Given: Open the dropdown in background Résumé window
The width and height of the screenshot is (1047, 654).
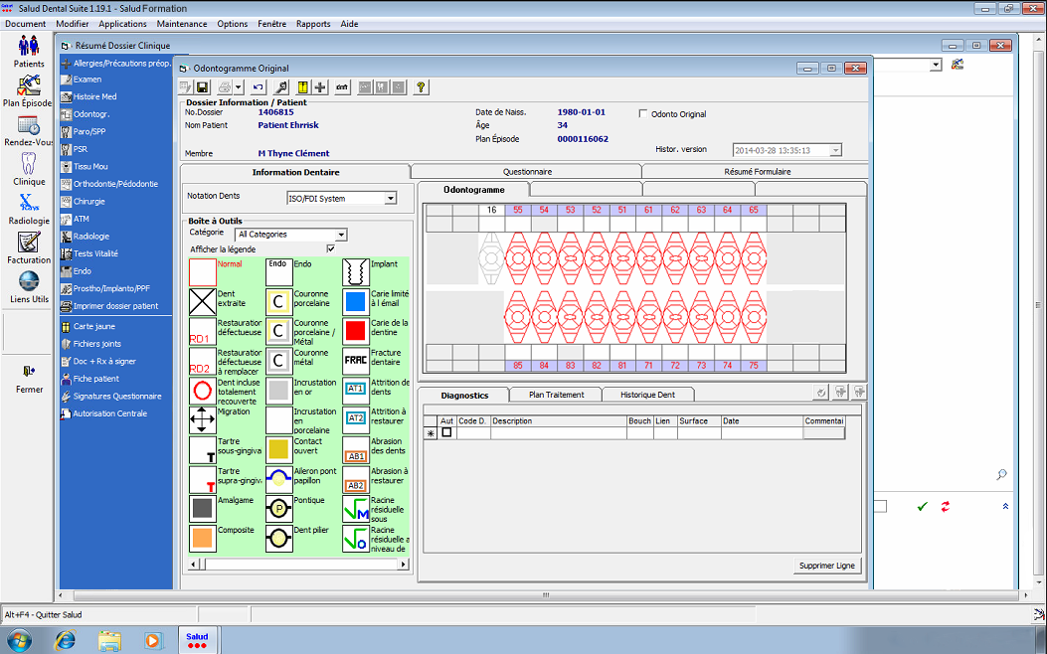Looking at the screenshot, I should coord(937,65).
